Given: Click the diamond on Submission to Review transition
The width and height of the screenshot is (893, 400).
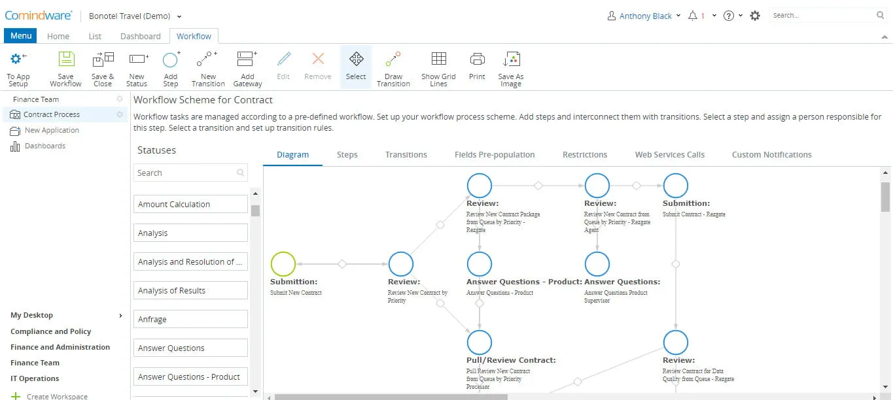Looking at the screenshot, I should (x=342, y=264).
